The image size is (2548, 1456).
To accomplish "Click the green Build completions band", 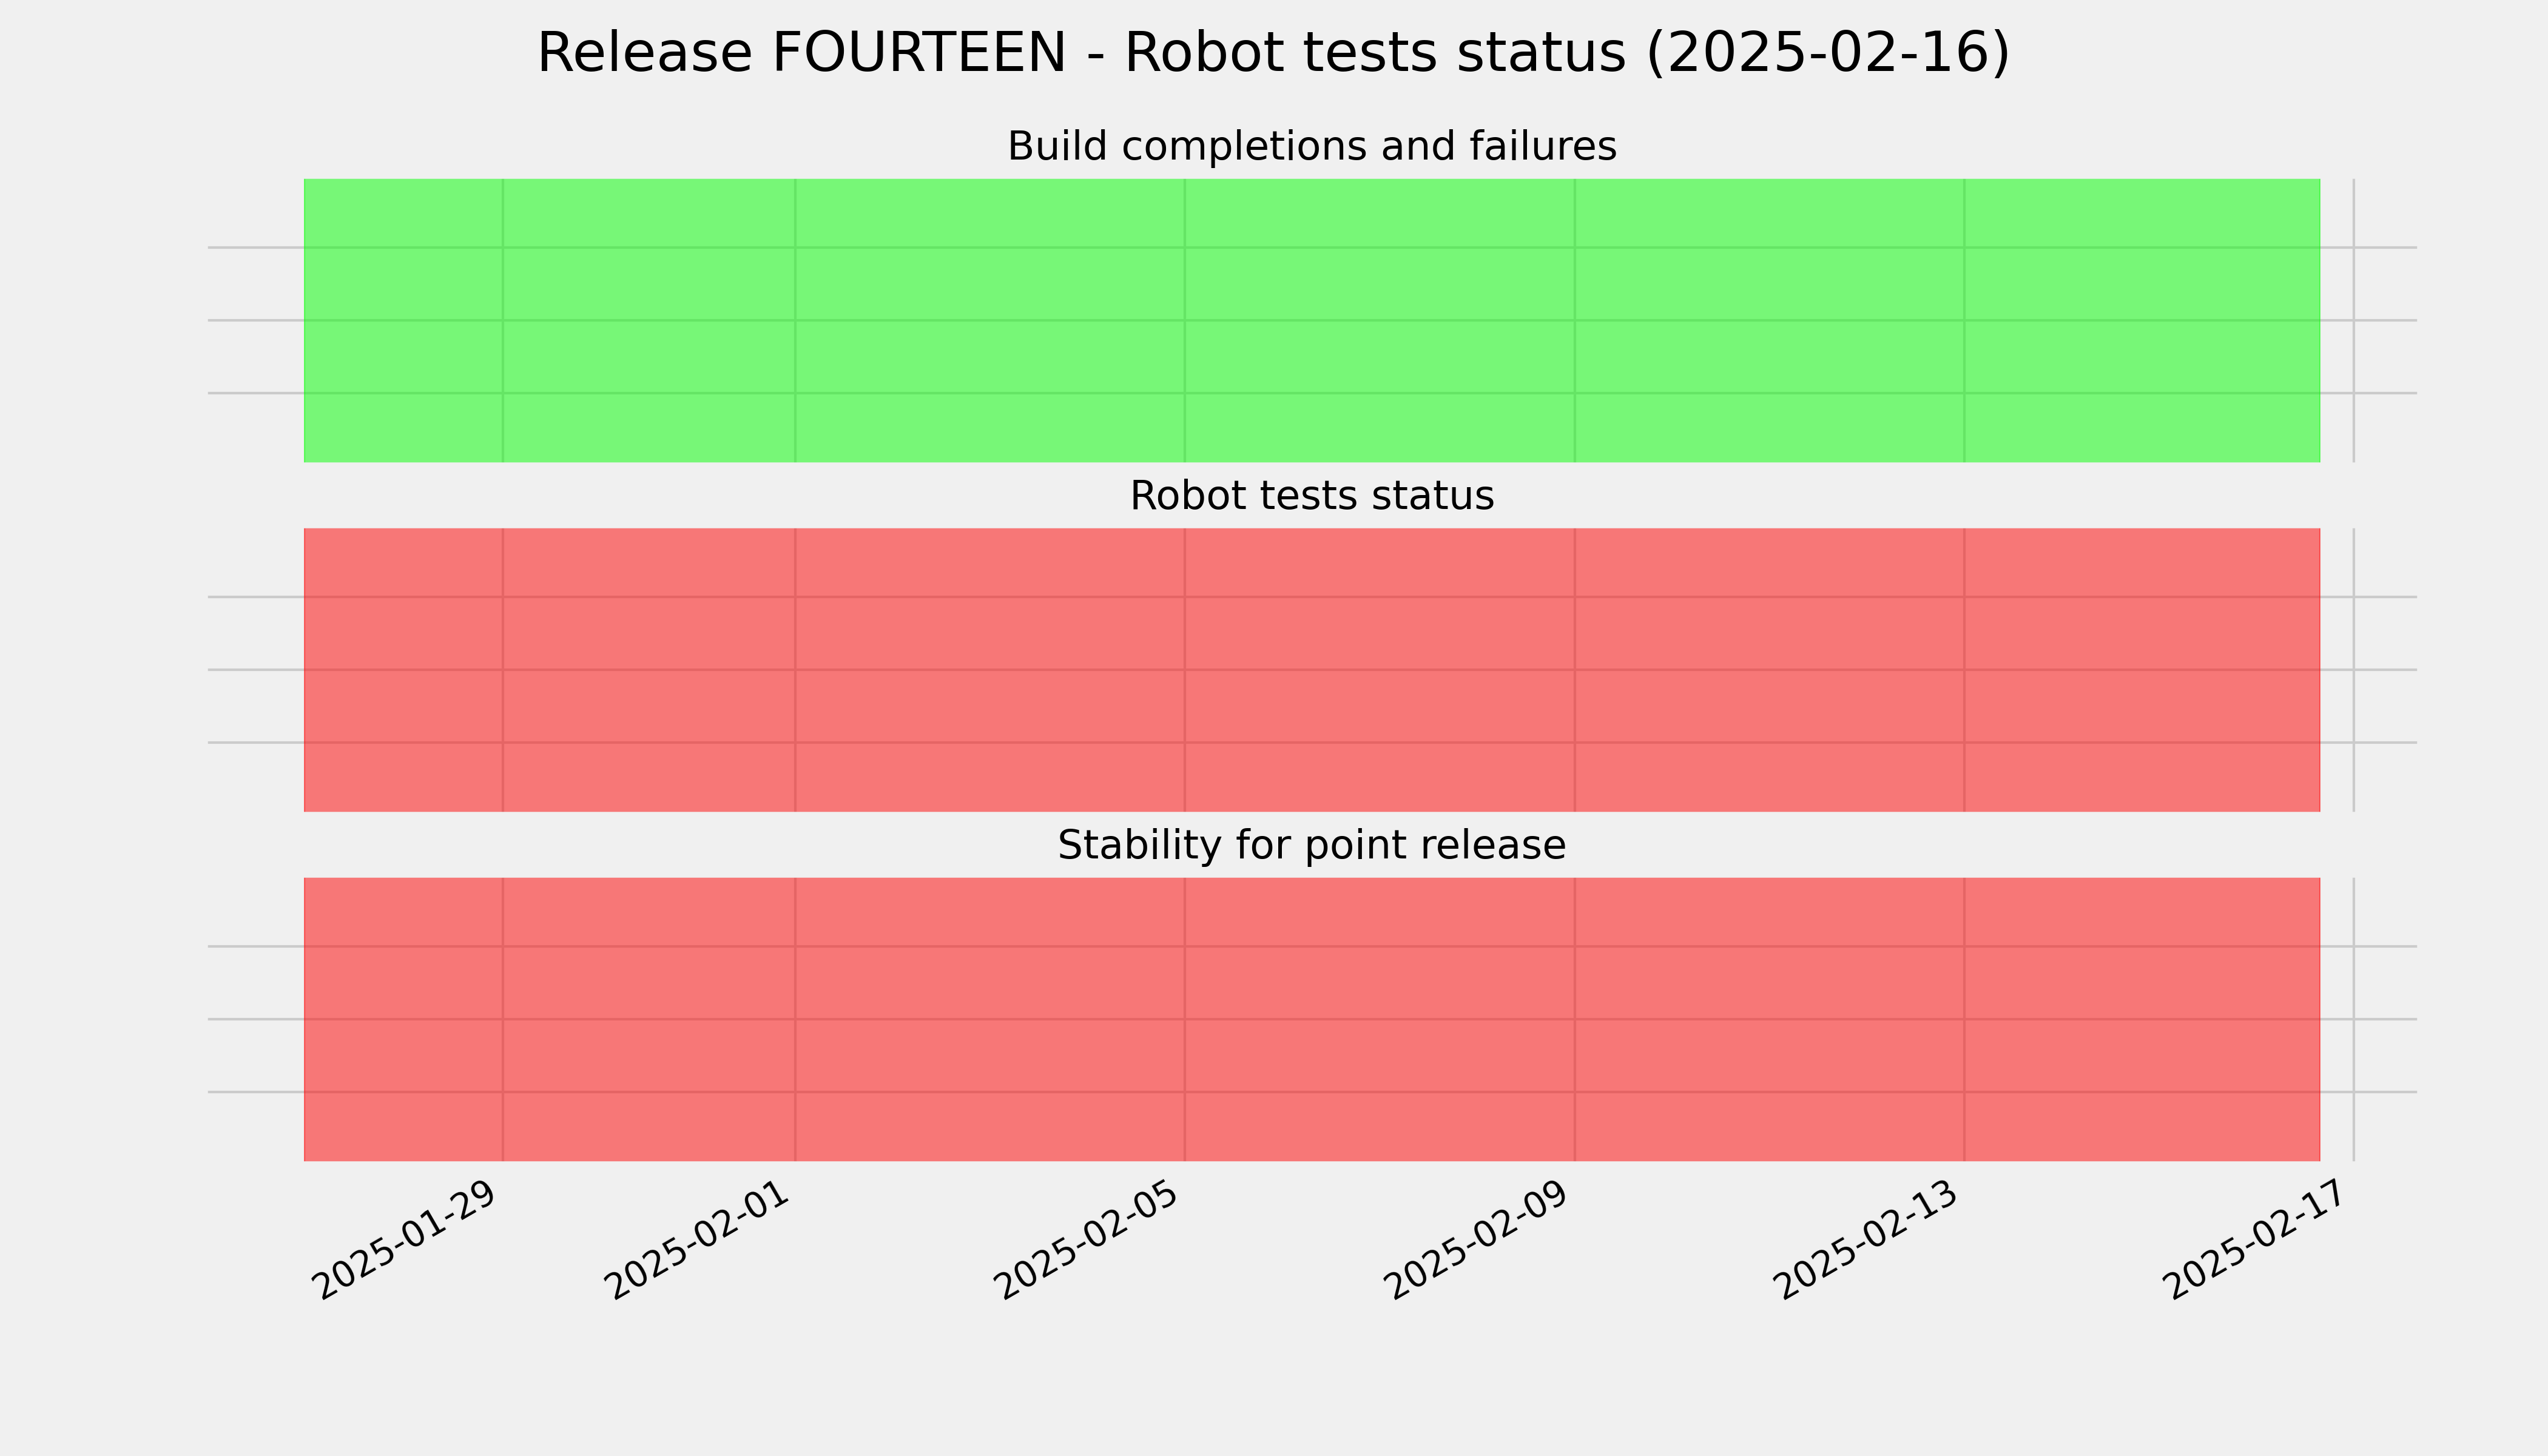I will pyautogui.click(x=1312, y=320).
